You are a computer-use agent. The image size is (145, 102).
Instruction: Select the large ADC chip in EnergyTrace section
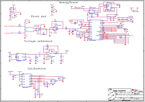coord(96,30)
